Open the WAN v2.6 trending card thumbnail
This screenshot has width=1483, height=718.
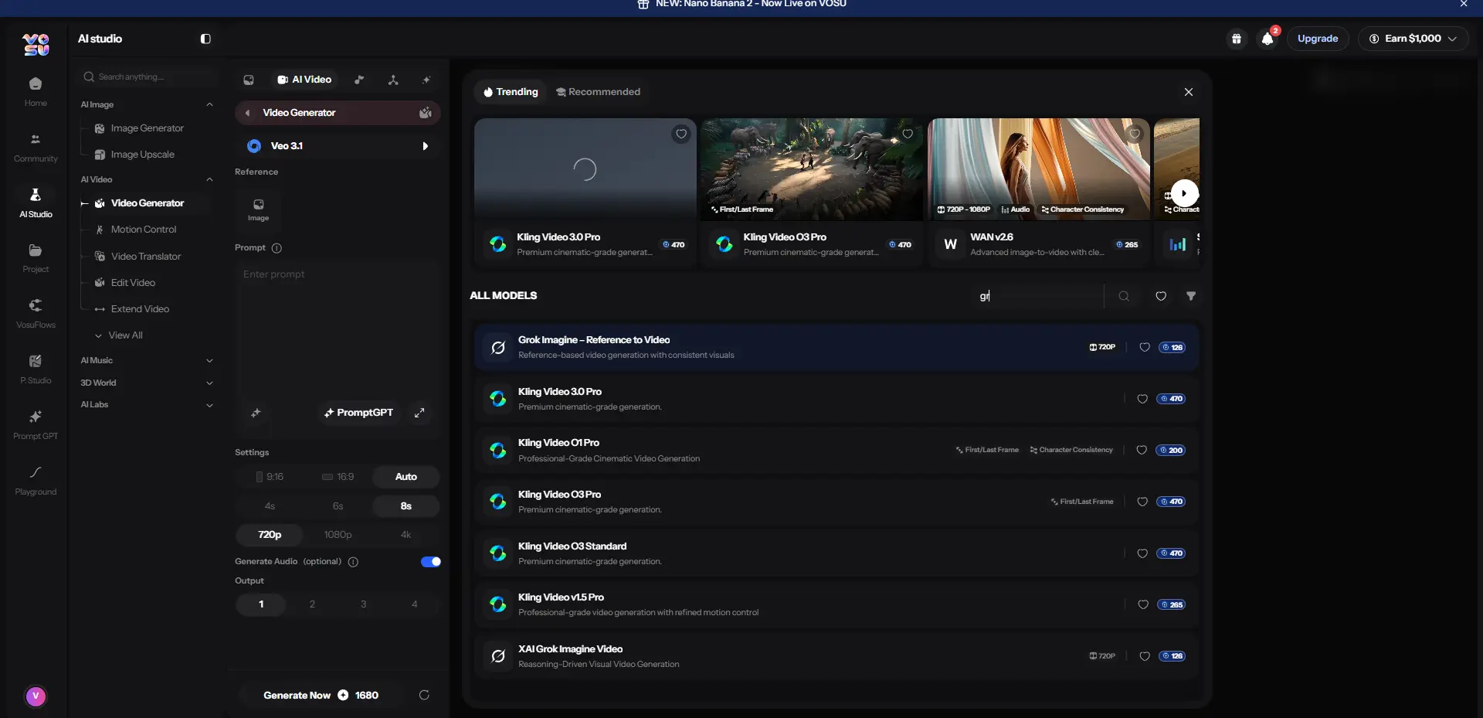pos(1039,169)
